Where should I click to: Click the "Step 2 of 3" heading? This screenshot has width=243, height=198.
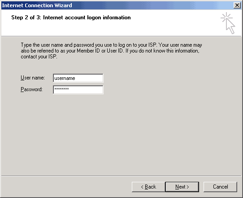click(x=26, y=18)
